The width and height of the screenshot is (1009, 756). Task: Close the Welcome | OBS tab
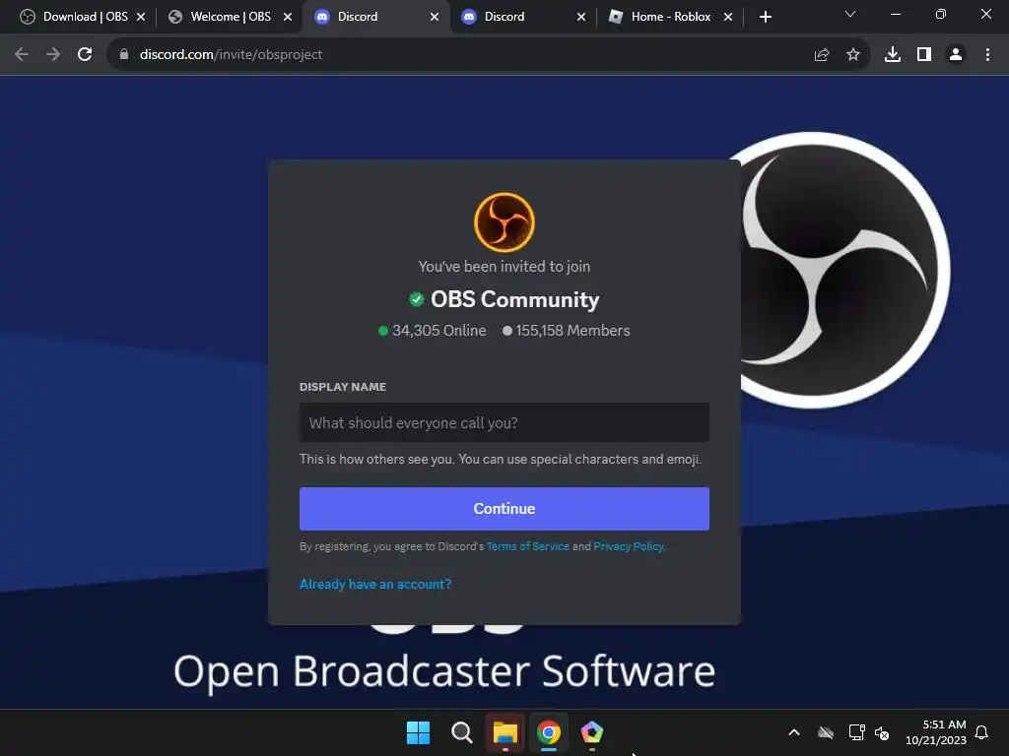tap(288, 17)
